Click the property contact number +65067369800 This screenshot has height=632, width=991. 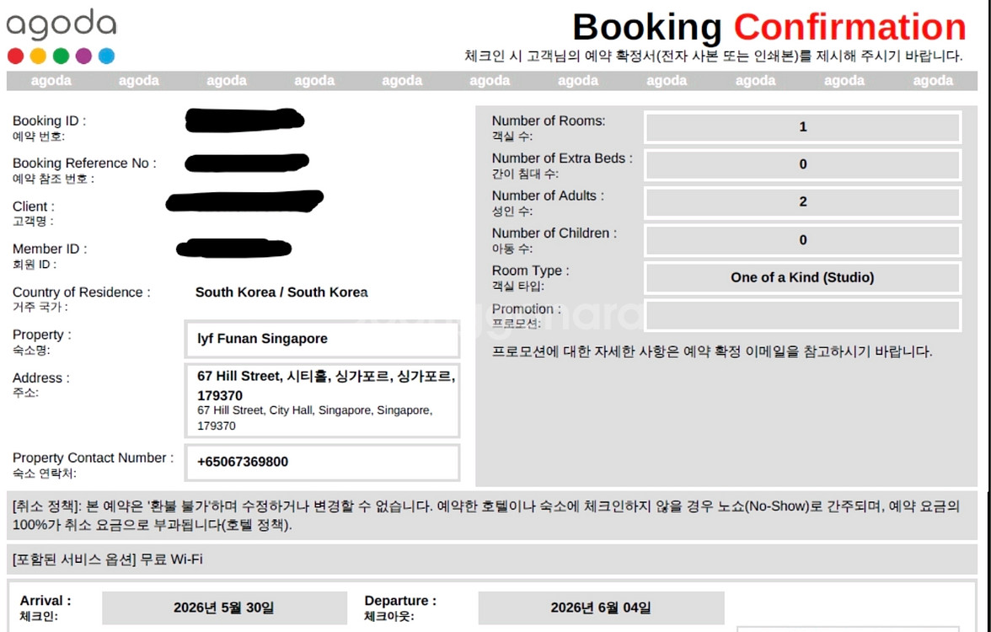[322, 462]
